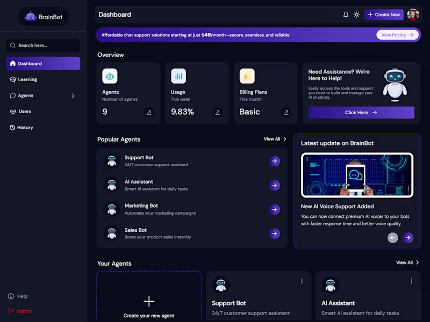
Task: Click Sales Bot avatar icon
Action: pyautogui.click(x=112, y=233)
